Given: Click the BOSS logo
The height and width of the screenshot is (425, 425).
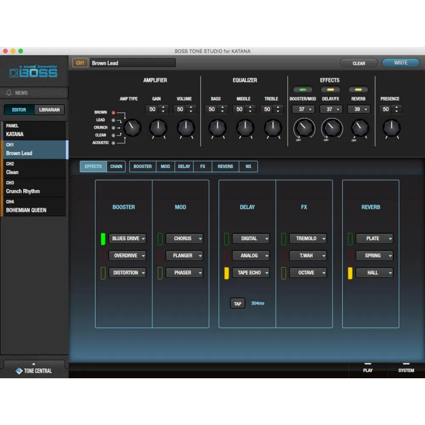Looking at the screenshot, I should click(x=33, y=71).
